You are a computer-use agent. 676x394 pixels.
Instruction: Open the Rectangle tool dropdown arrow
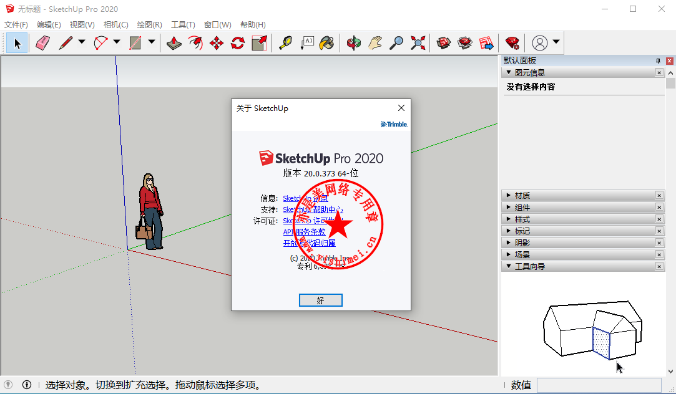click(x=151, y=42)
